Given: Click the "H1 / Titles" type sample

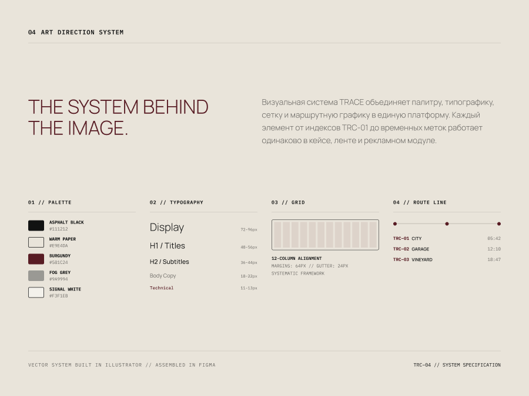Looking at the screenshot, I should 168,246.
